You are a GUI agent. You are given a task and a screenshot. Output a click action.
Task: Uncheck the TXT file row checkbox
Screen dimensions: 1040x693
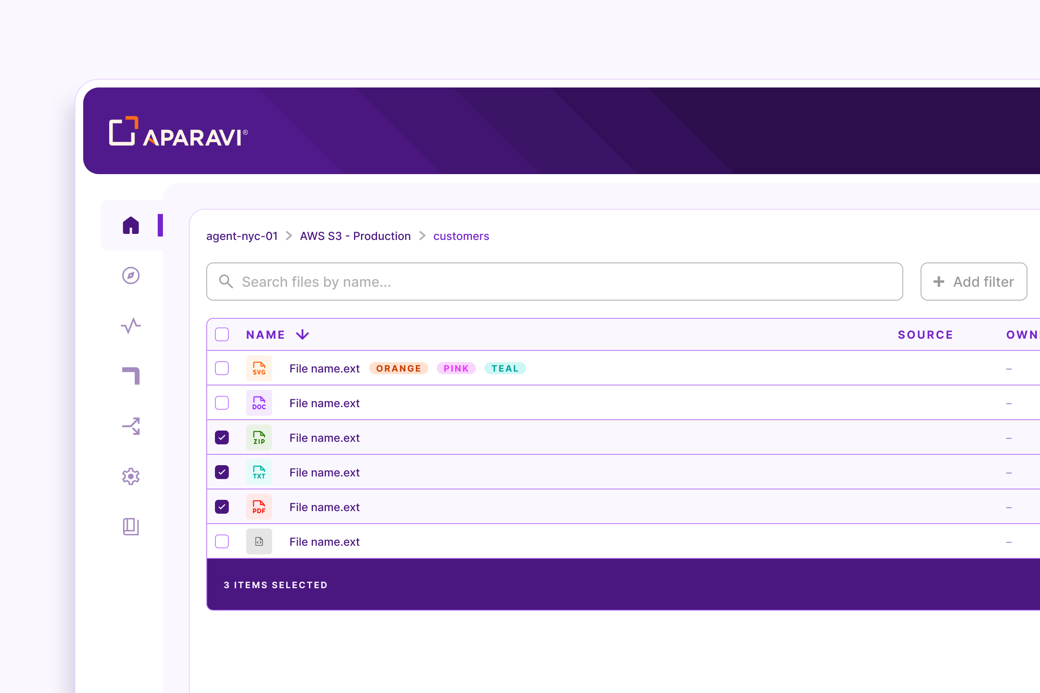pyautogui.click(x=222, y=472)
